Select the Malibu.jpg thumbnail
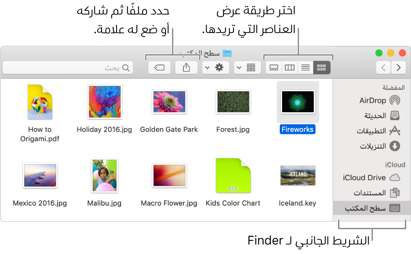411x254 pixels. coord(105,175)
